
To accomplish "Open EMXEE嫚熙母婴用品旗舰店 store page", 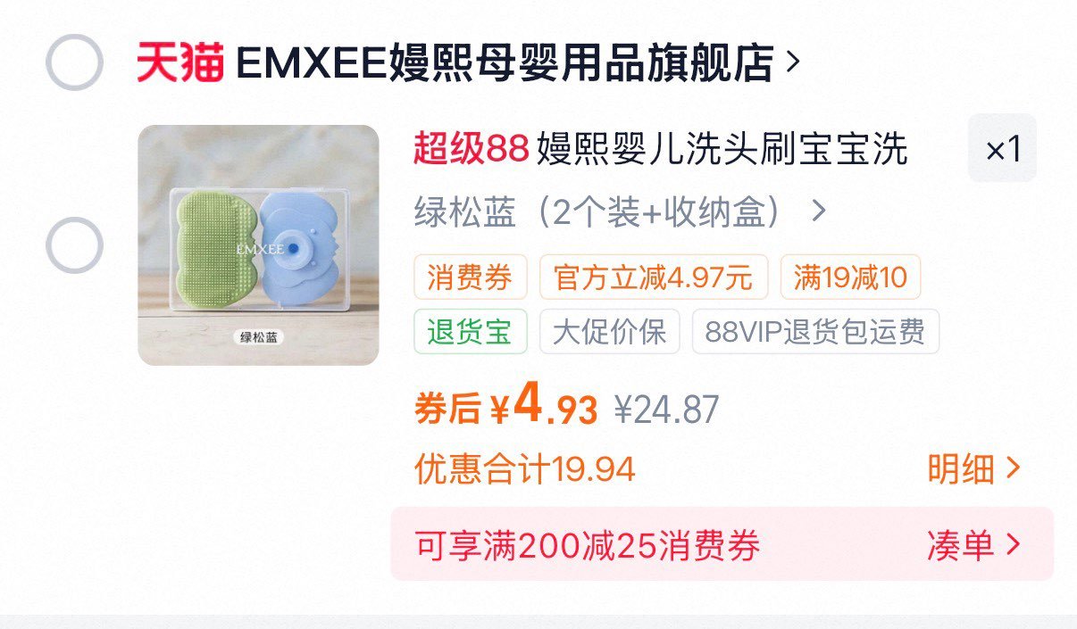I will [505, 62].
